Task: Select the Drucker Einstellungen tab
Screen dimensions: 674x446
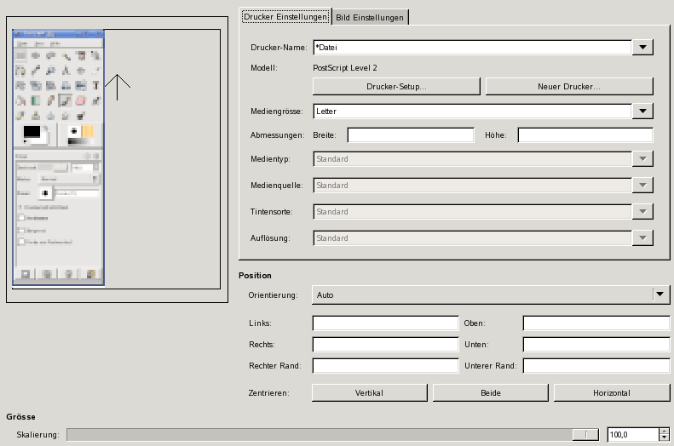Action: tap(285, 16)
